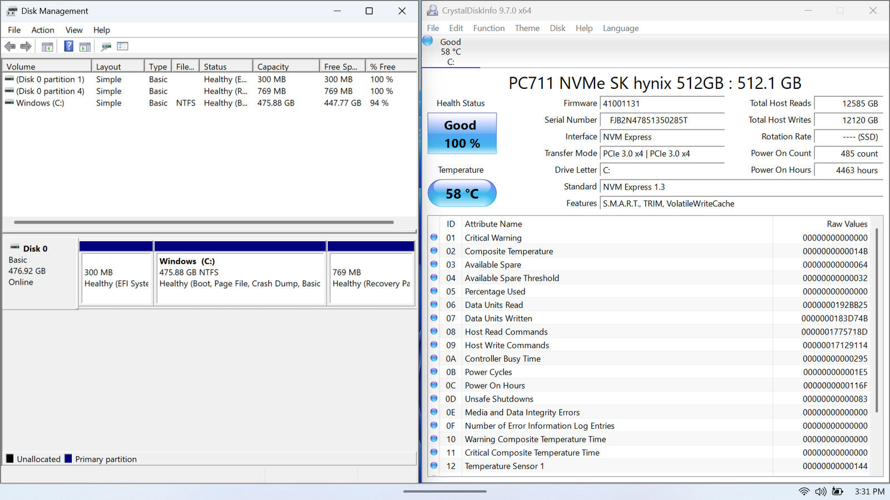
Task: Open the Function menu in CrystalDiskInfo
Action: 488,28
